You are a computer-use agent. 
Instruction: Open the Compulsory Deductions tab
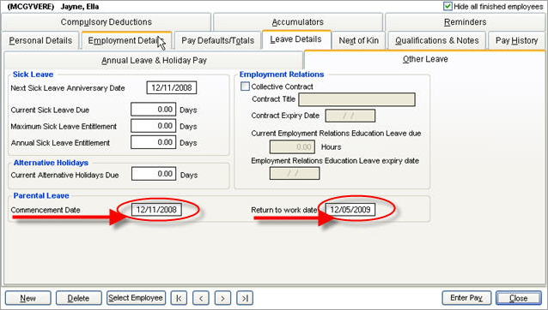coord(107,22)
